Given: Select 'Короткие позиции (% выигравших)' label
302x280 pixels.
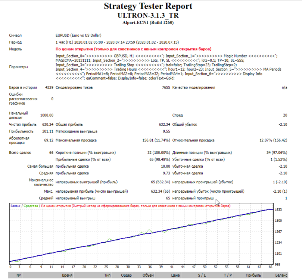Looking at the screenshot, I should point(86,153).
